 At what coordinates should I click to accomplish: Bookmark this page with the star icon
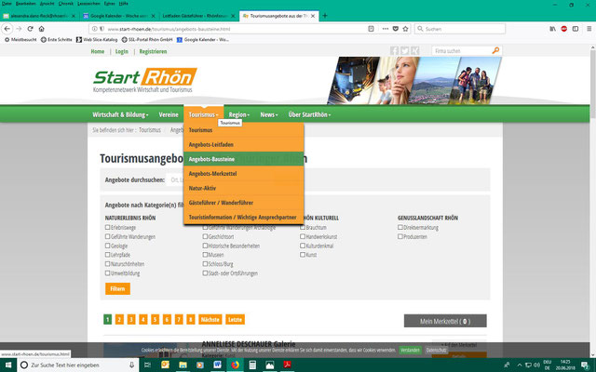(406, 29)
